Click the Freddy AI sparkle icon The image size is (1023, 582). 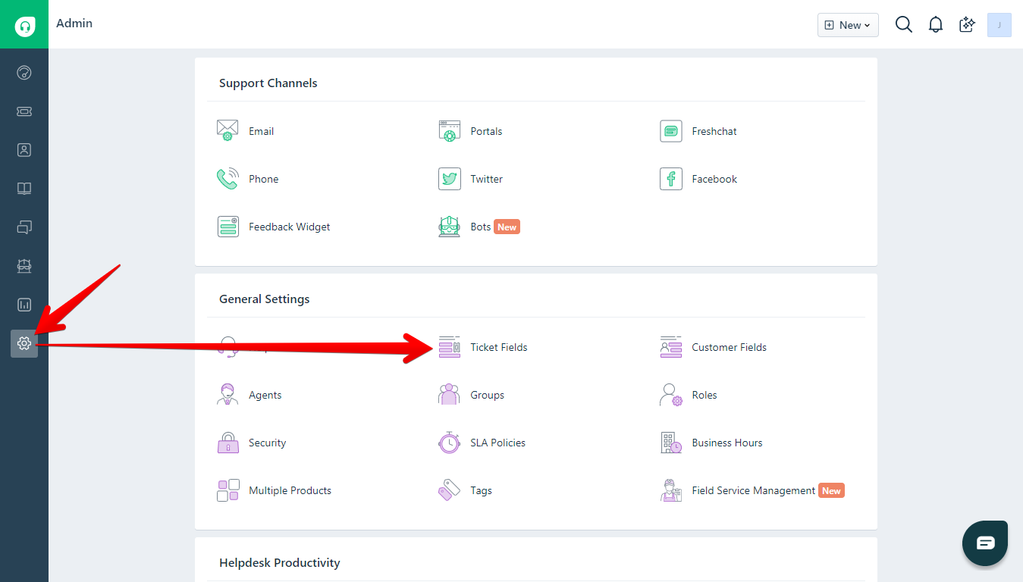967,24
